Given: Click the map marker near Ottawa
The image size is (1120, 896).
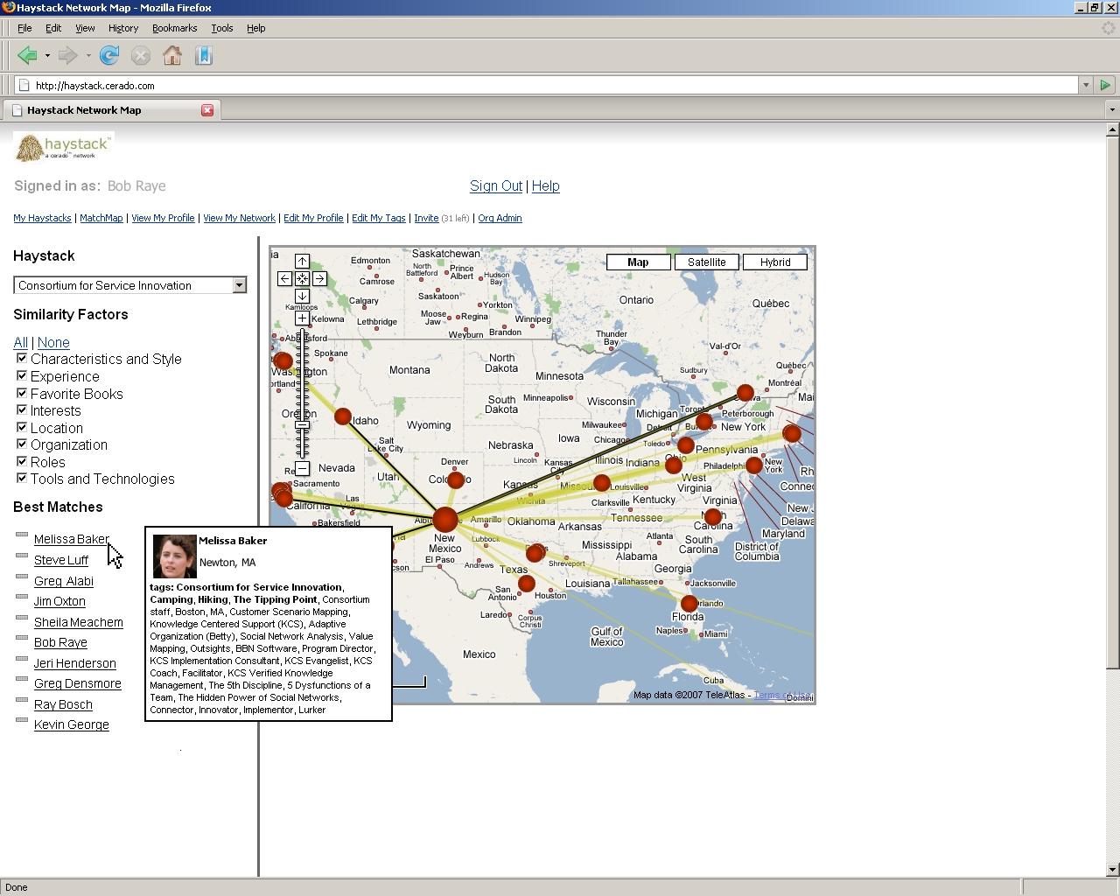Looking at the screenshot, I should [745, 394].
